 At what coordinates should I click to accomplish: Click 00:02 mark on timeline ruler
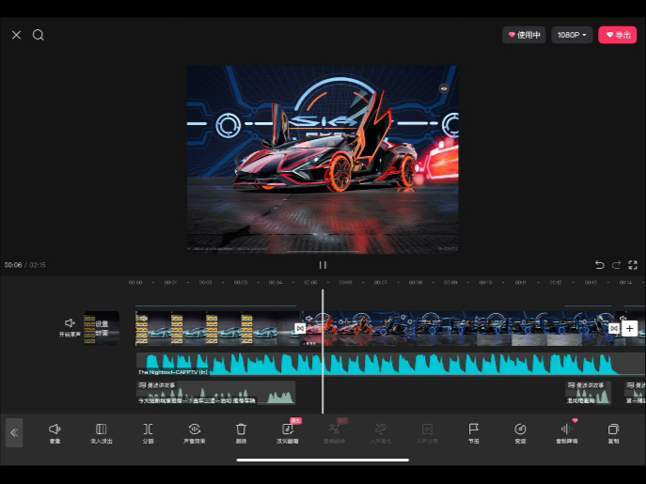pos(206,283)
